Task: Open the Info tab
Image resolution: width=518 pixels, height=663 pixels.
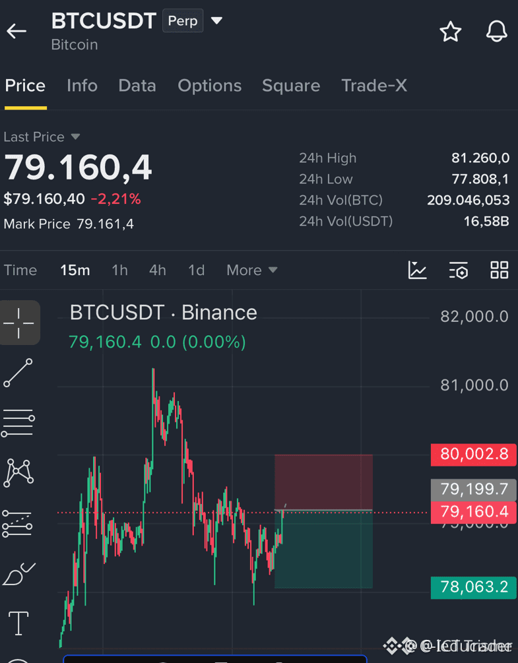Action: click(82, 86)
